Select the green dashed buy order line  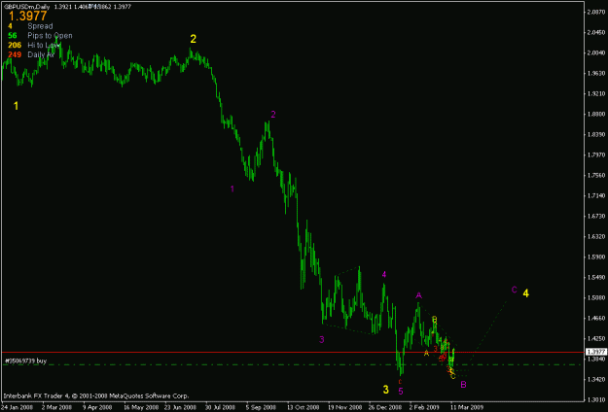(292, 364)
